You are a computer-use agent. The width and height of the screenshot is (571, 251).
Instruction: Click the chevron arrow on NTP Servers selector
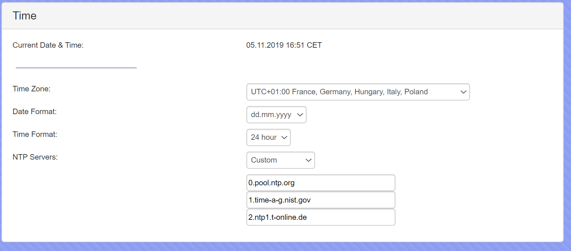pos(308,160)
